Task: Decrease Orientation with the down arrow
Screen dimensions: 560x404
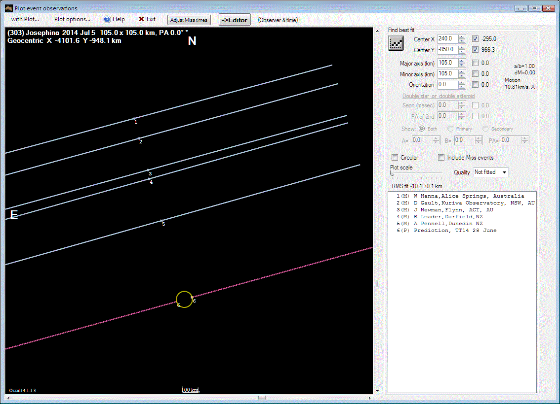Action: tap(462, 87)
